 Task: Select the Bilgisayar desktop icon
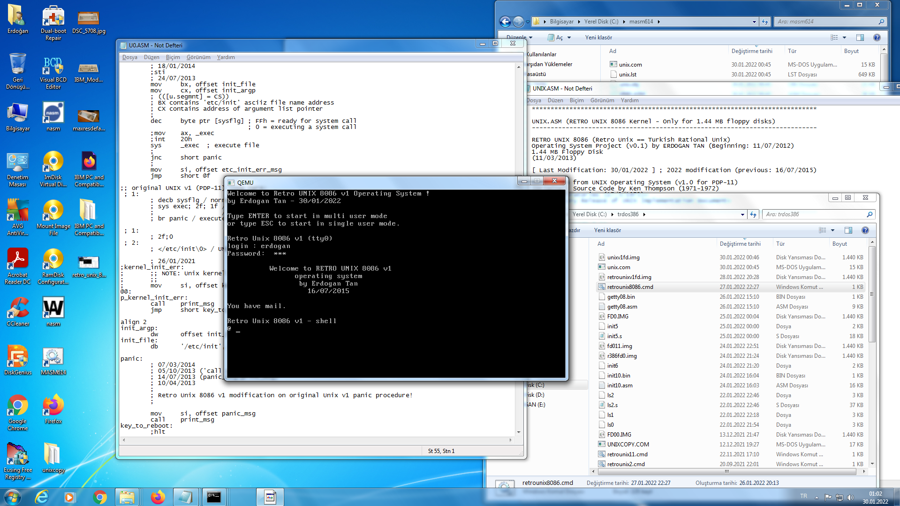click(x=18, y=117)
